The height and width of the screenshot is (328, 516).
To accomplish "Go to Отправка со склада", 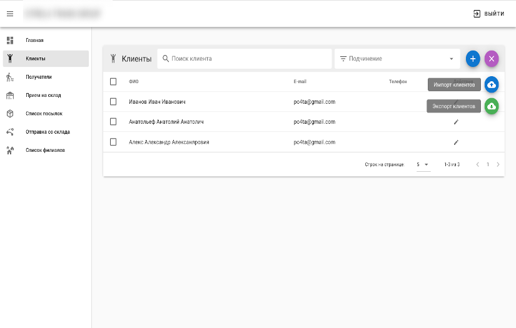I will 46,132.
